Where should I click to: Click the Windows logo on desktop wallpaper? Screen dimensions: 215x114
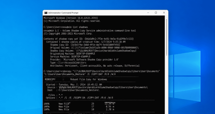184,76
